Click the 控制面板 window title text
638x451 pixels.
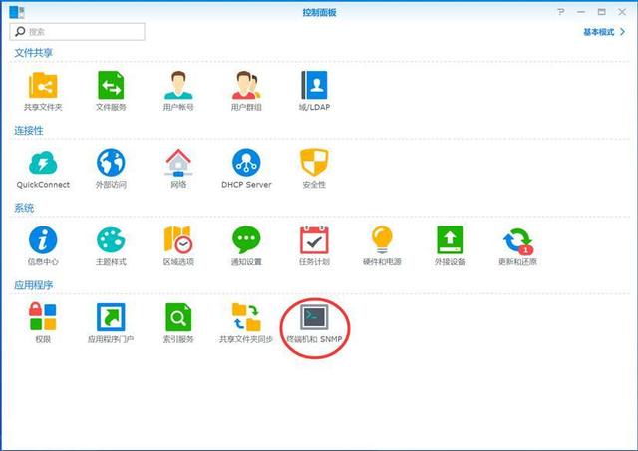pos(319,12)
